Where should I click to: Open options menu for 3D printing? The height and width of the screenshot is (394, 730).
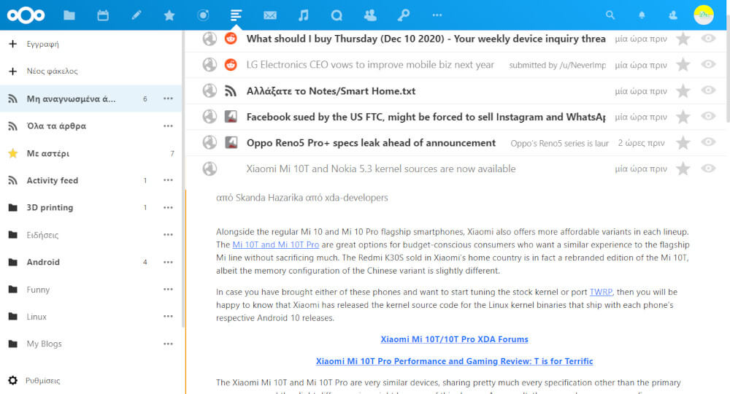coord(168,207)
